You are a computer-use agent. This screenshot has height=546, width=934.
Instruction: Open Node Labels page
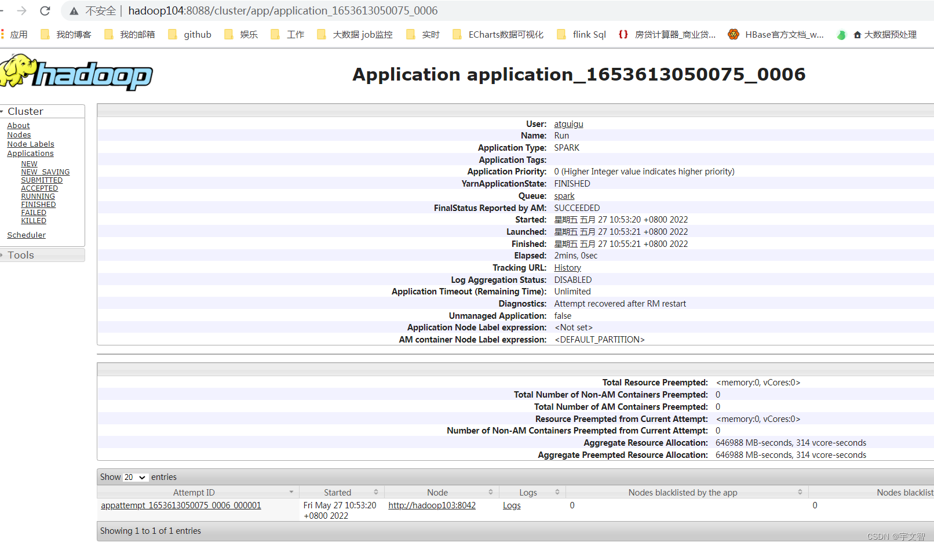click(31, 144)
